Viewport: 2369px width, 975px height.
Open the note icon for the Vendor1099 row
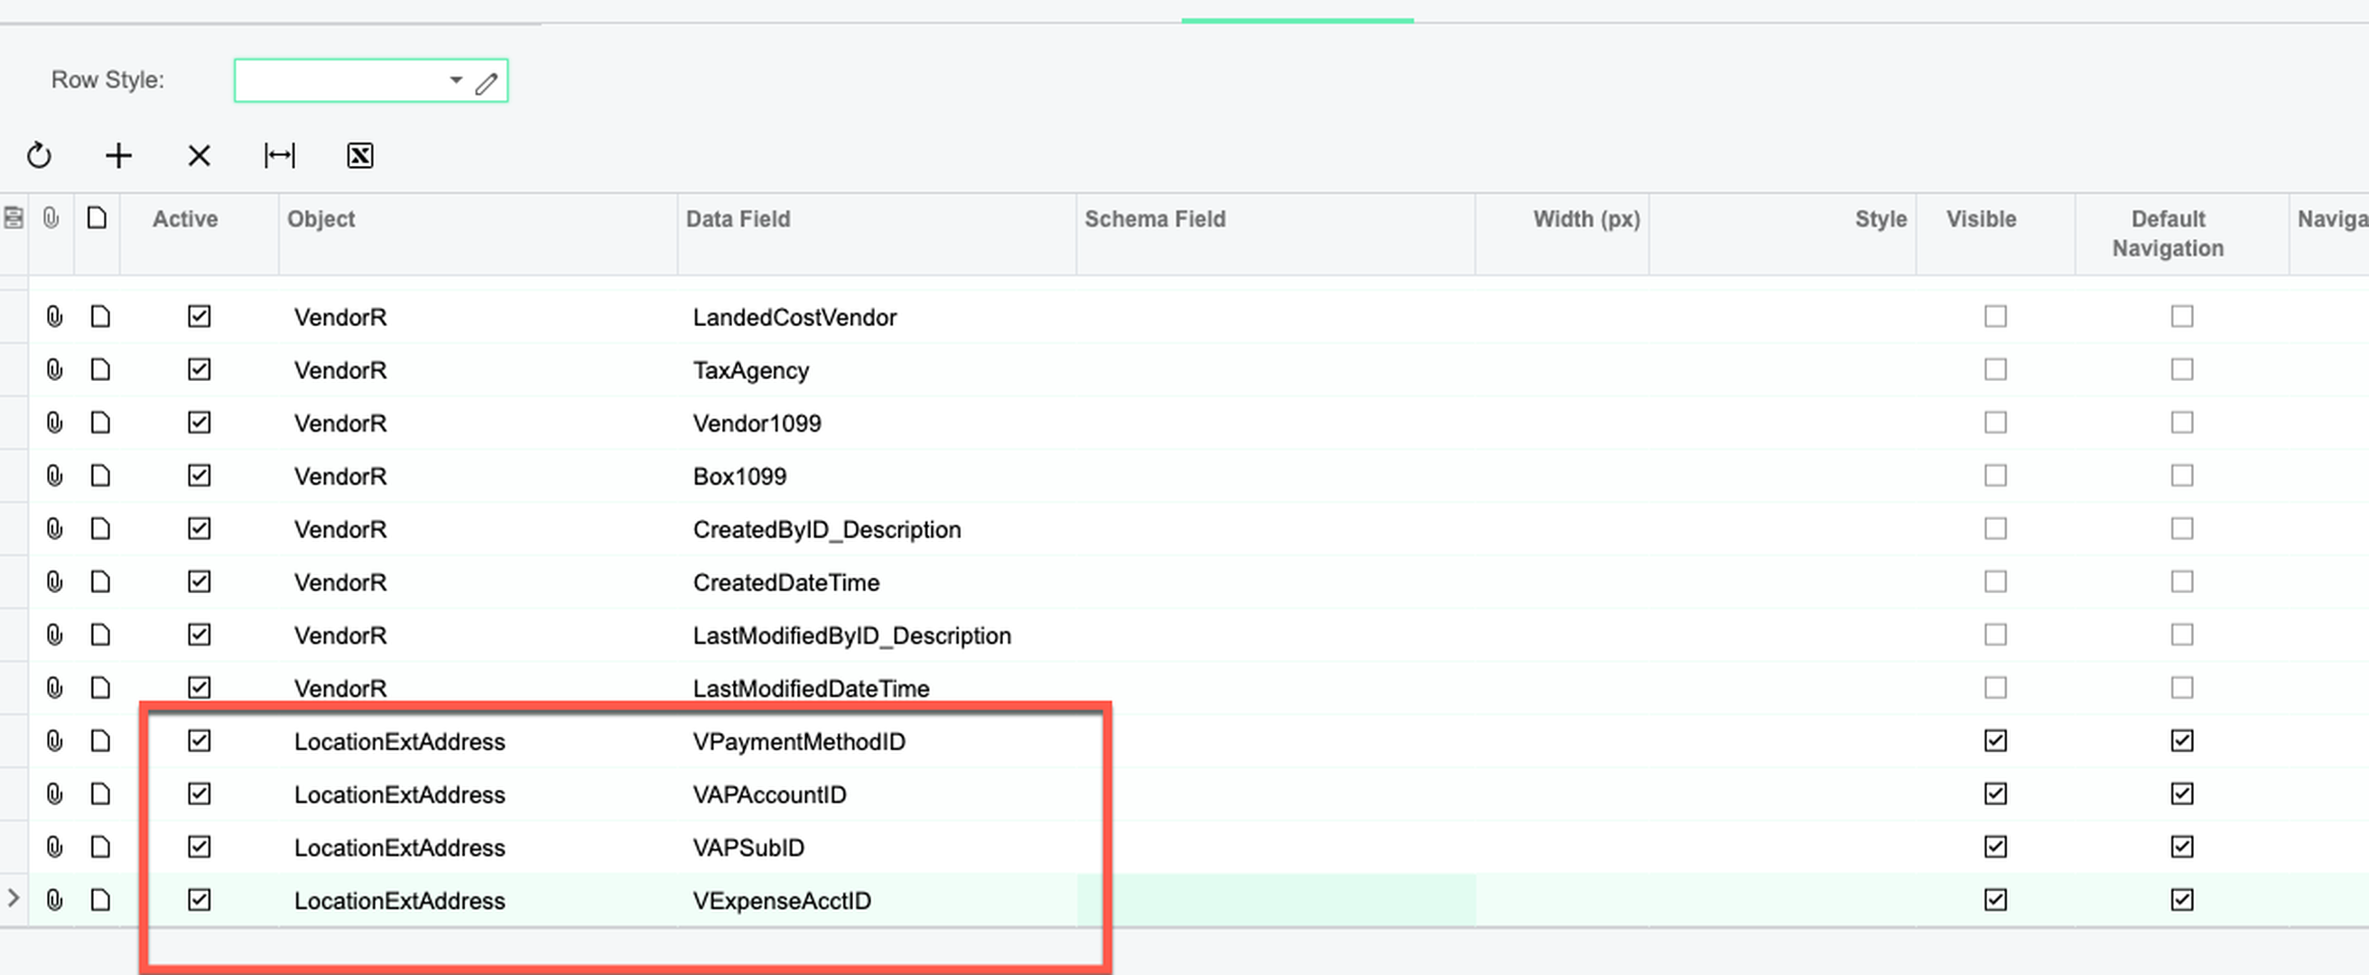(x=100, y=422)
